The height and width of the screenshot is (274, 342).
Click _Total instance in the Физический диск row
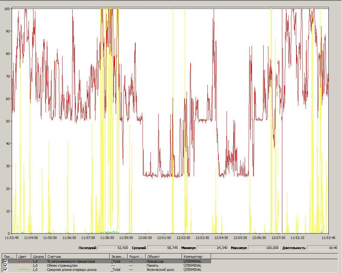click(x=116, y=270)
